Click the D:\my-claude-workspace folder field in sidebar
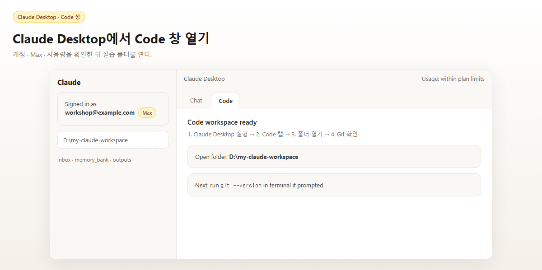The height and width of the screenshot is (270, 542). (113, 140)
